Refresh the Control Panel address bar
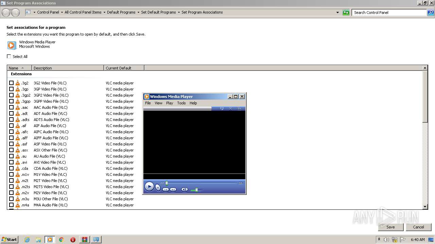The image size is (435, 244). 346,13
